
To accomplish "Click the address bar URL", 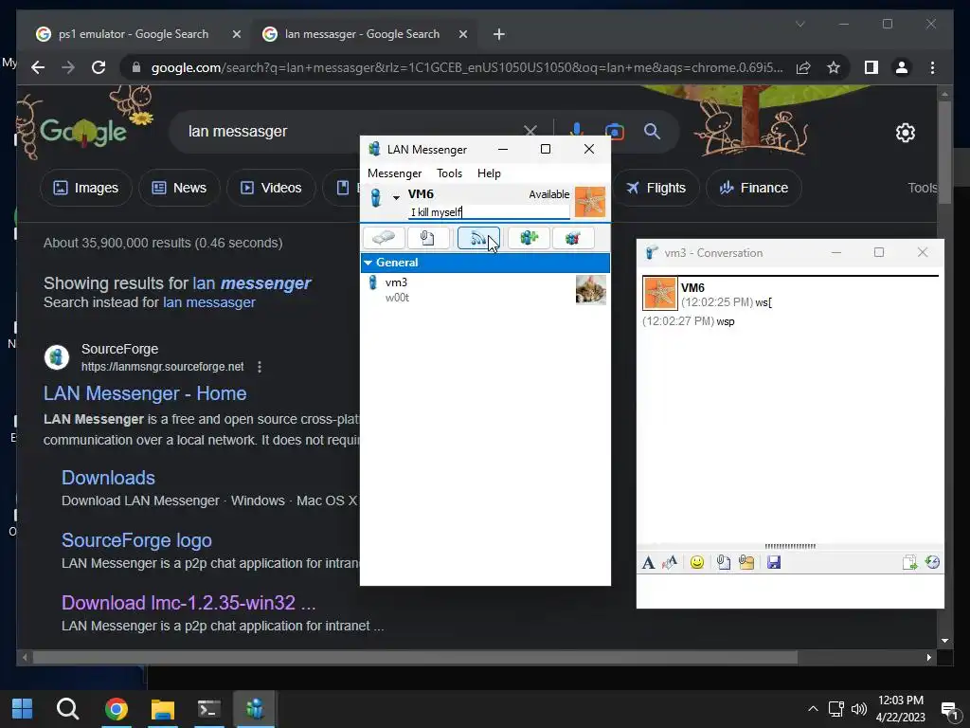I will coord(467,67).
